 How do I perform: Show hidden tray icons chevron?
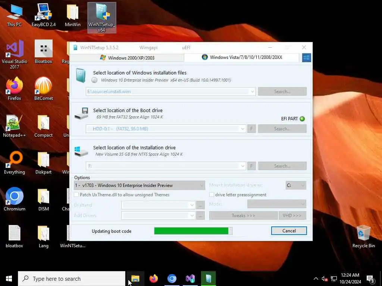click(316, 279)
